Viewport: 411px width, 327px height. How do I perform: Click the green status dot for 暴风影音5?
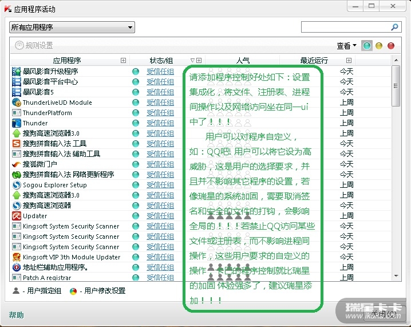click(x=136, y=92)
